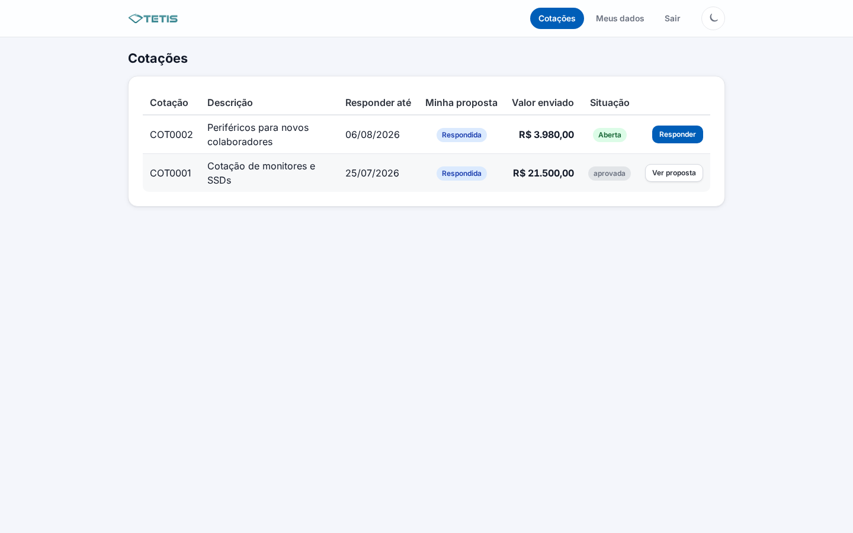
Task: Click the aprovada status badge
Action: [x=610, y=174]
